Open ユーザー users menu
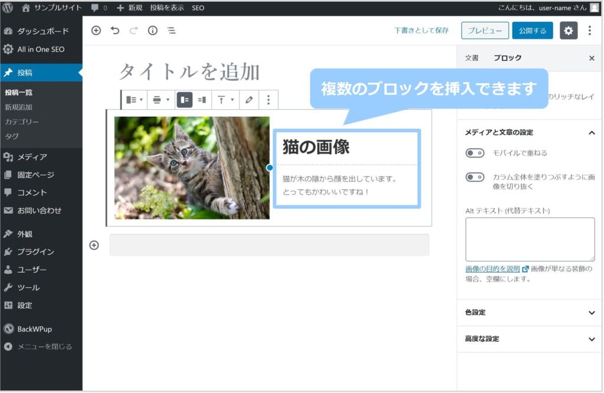This screenshot has height=393, width=604. coord(41,270)
